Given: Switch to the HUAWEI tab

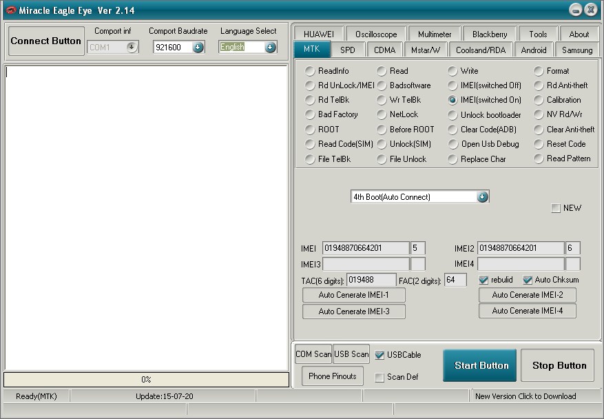Looking at the screenshot, I should click(319, 34).
